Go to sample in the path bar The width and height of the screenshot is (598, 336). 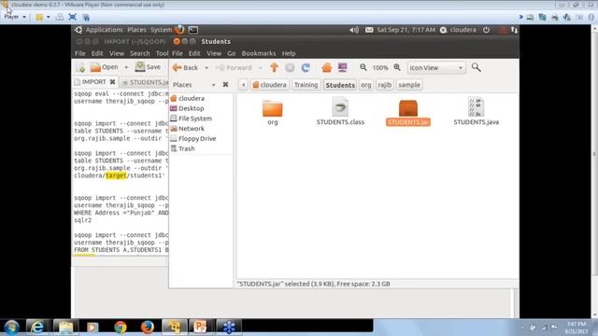[409, 85]
